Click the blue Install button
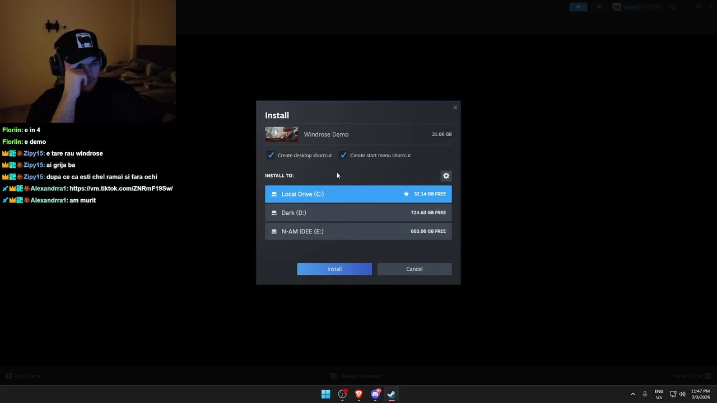 [x=334, y=269]
